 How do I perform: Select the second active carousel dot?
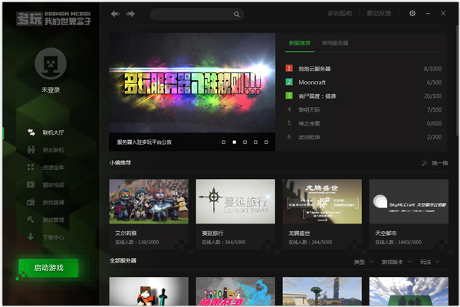[234, 142]
